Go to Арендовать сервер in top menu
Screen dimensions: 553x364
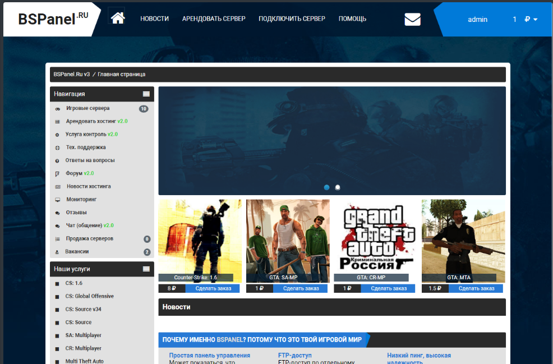coord(214,19)
